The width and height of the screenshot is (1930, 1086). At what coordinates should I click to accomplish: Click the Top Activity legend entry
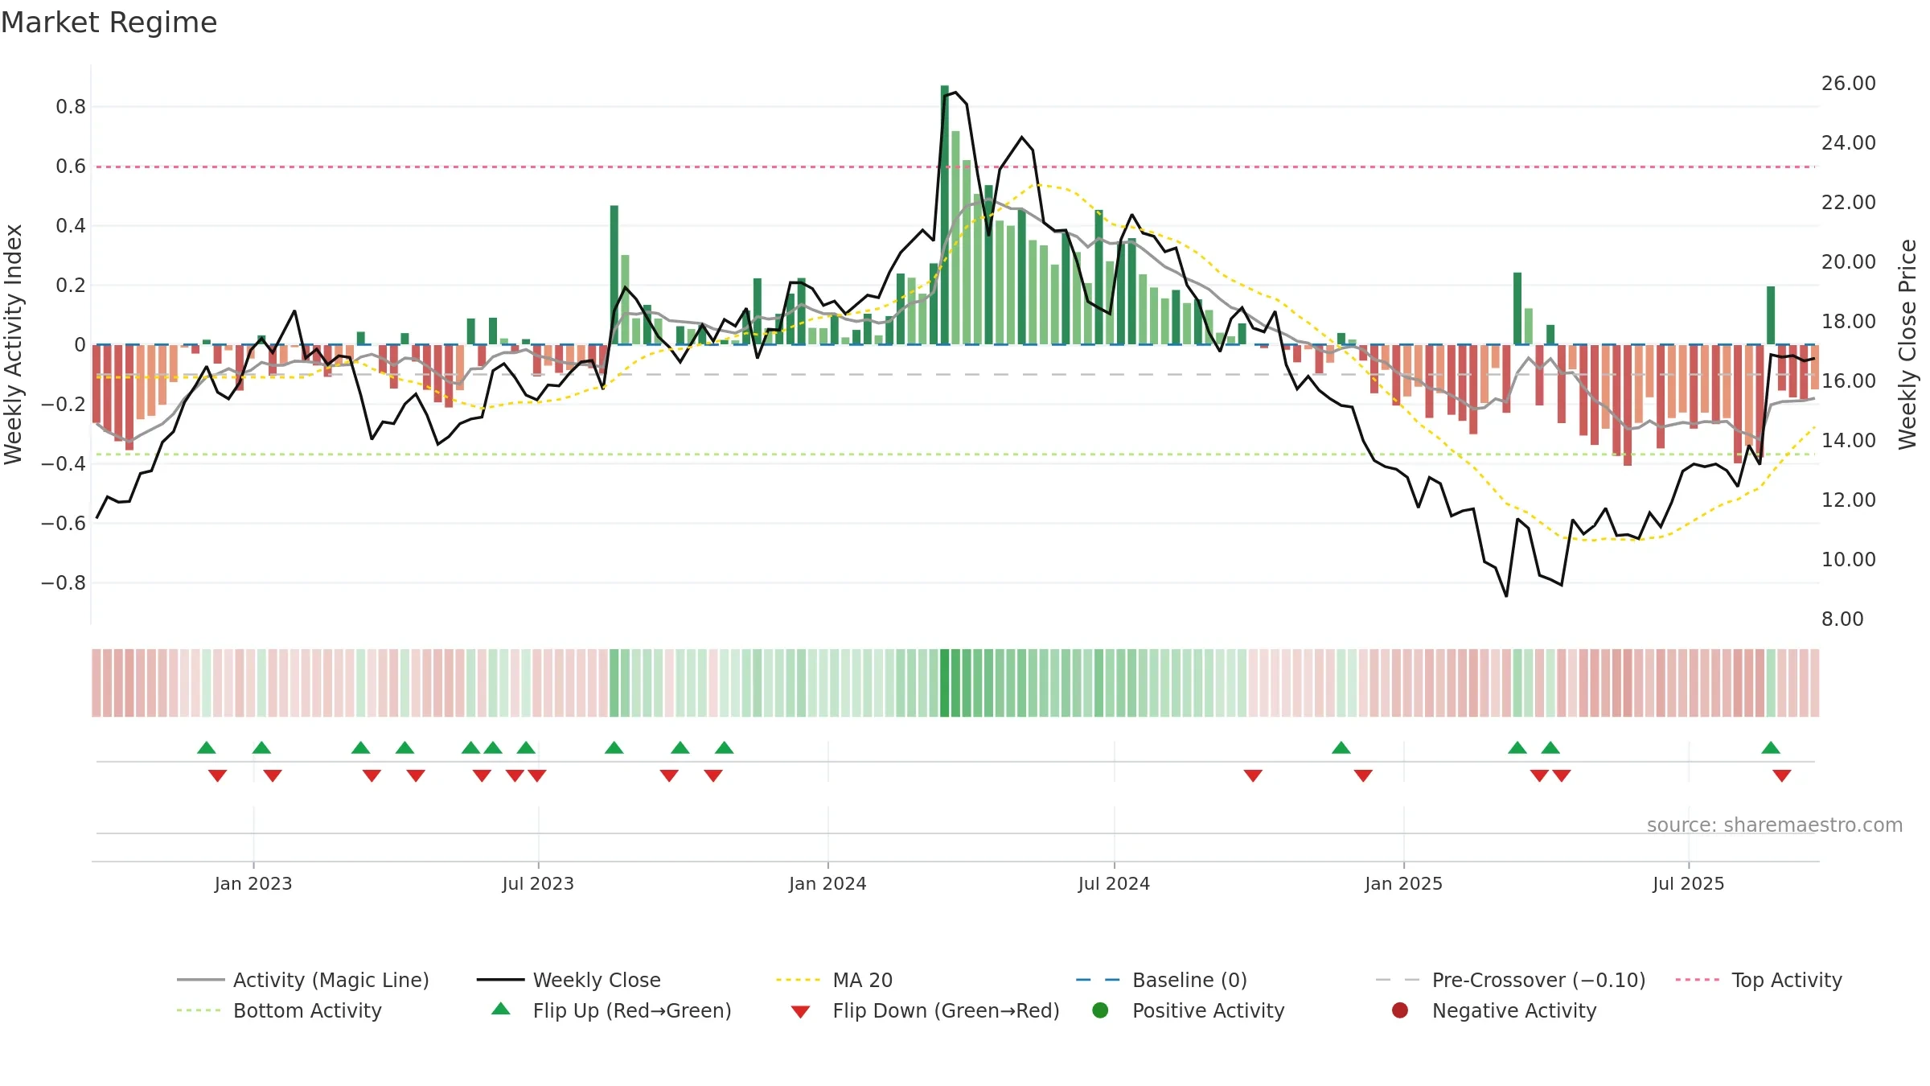click(x=1759, y=980)
